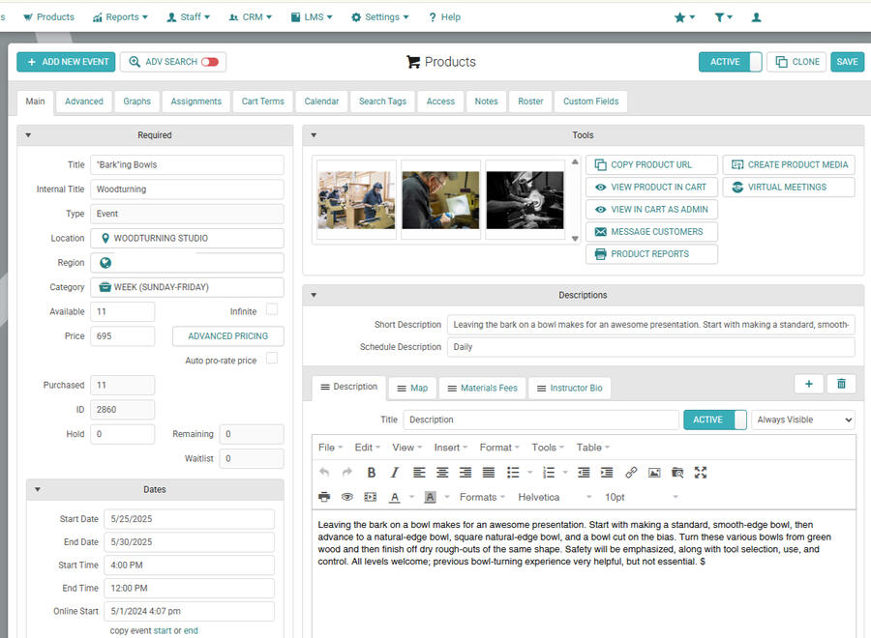Viewport: 871px width, 638px height.
Task: Click the COPY PRODUCT URL button
Action: [x=651, y=164]
